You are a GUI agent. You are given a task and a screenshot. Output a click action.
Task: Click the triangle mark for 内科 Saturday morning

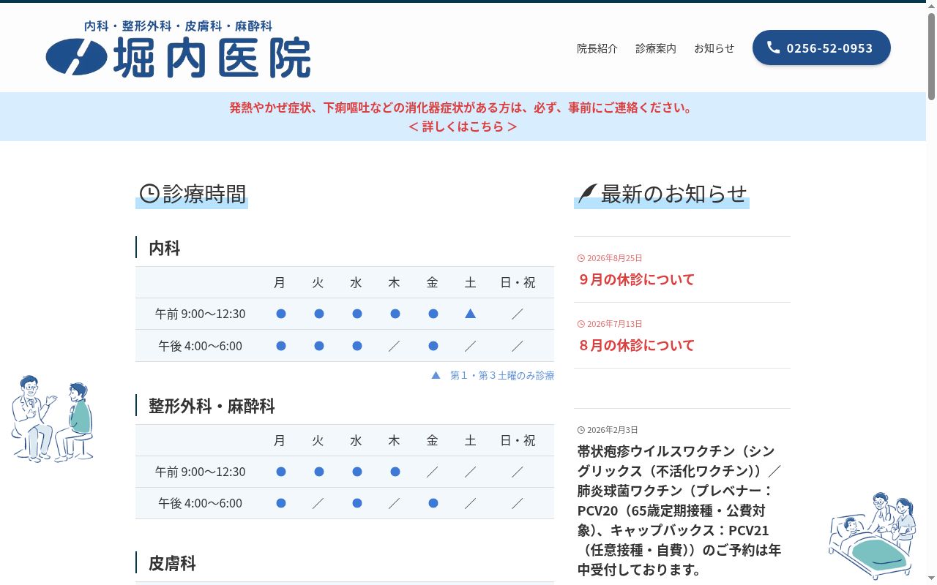[471, 314]
